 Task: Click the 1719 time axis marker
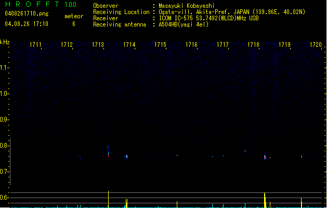tap(285, 45)
